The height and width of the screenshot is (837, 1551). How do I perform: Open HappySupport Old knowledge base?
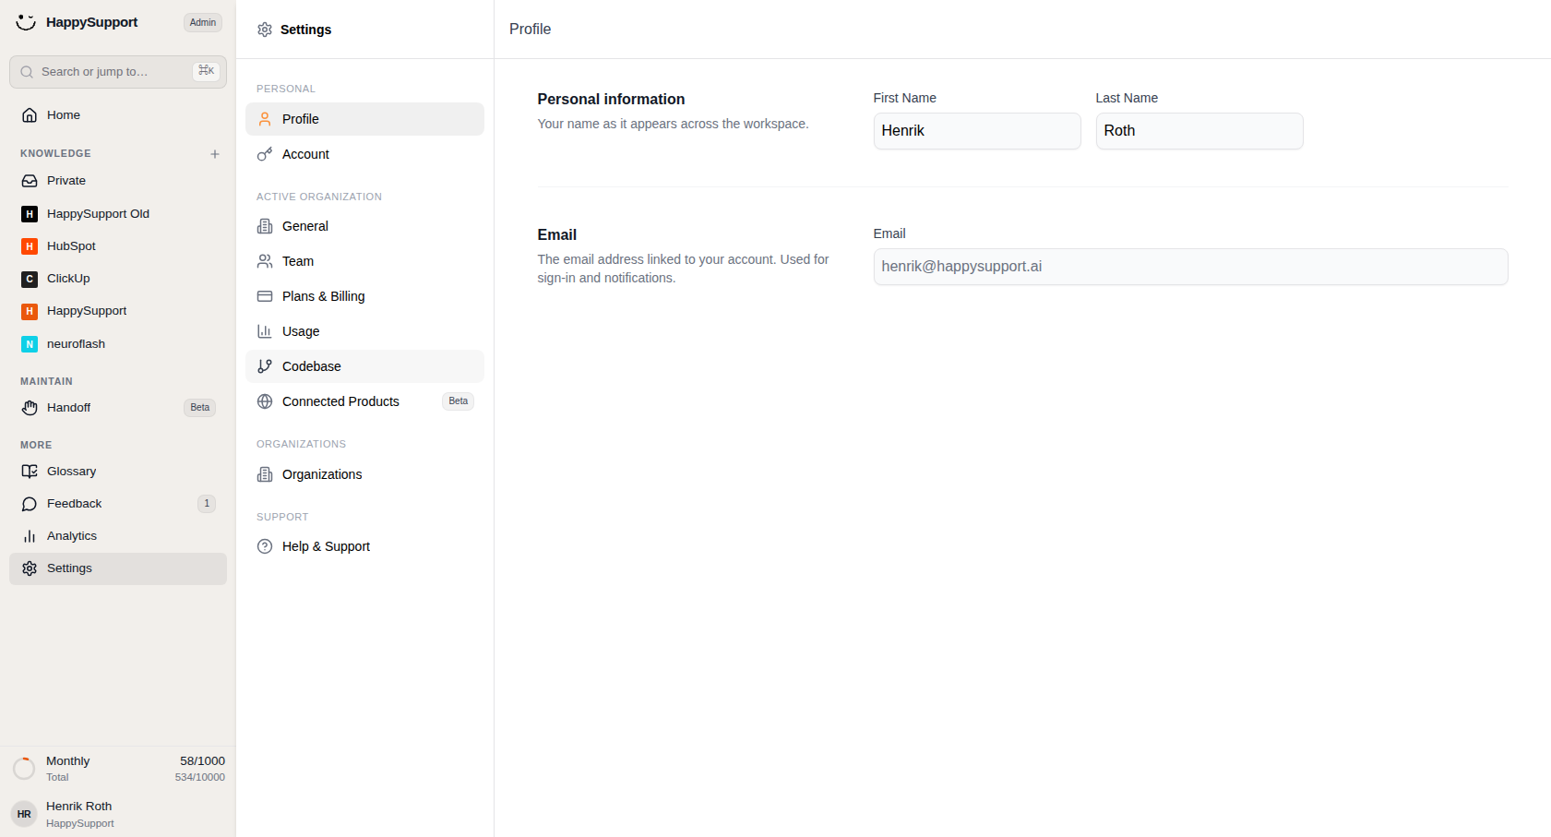118,214
